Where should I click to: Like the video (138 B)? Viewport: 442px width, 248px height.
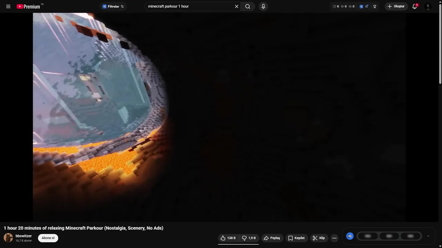coord(228,238)
